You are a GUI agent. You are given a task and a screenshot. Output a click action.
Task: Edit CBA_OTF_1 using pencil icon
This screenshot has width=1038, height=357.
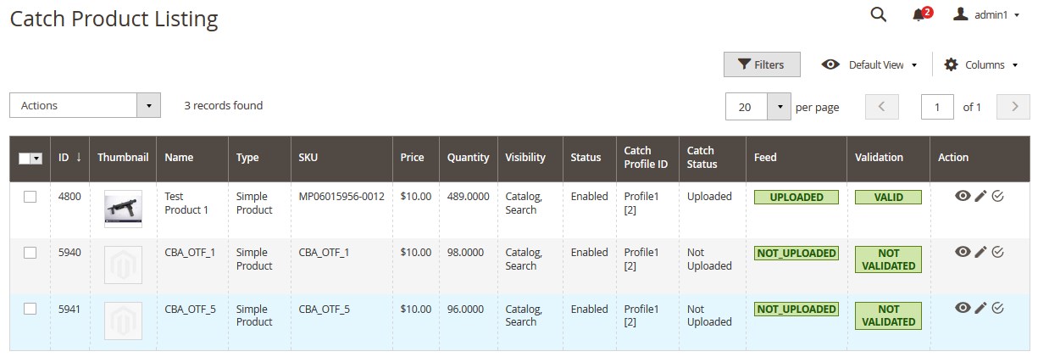(x=980, y=252)
